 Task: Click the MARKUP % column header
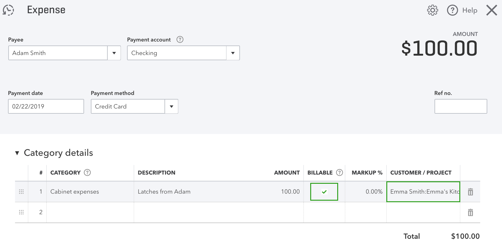tap(367, 173)
